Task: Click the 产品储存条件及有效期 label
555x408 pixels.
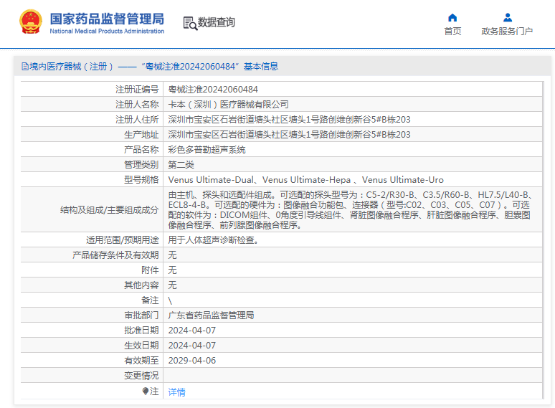Action: [115, 255]
